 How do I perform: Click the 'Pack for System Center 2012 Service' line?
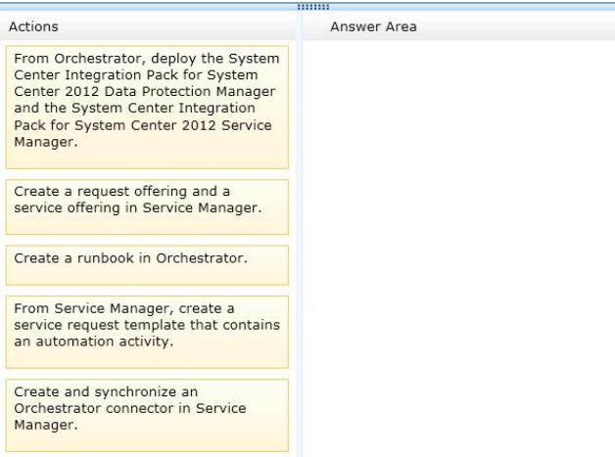(143, 125)
